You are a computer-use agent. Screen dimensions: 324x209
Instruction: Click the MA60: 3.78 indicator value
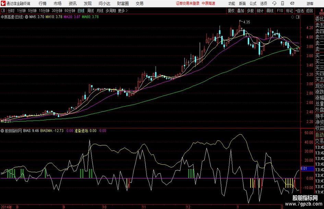tap(90, 17)
